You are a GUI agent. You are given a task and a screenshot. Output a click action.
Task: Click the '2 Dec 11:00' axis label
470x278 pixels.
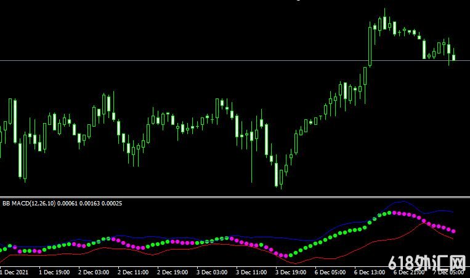tap(133, 272)
